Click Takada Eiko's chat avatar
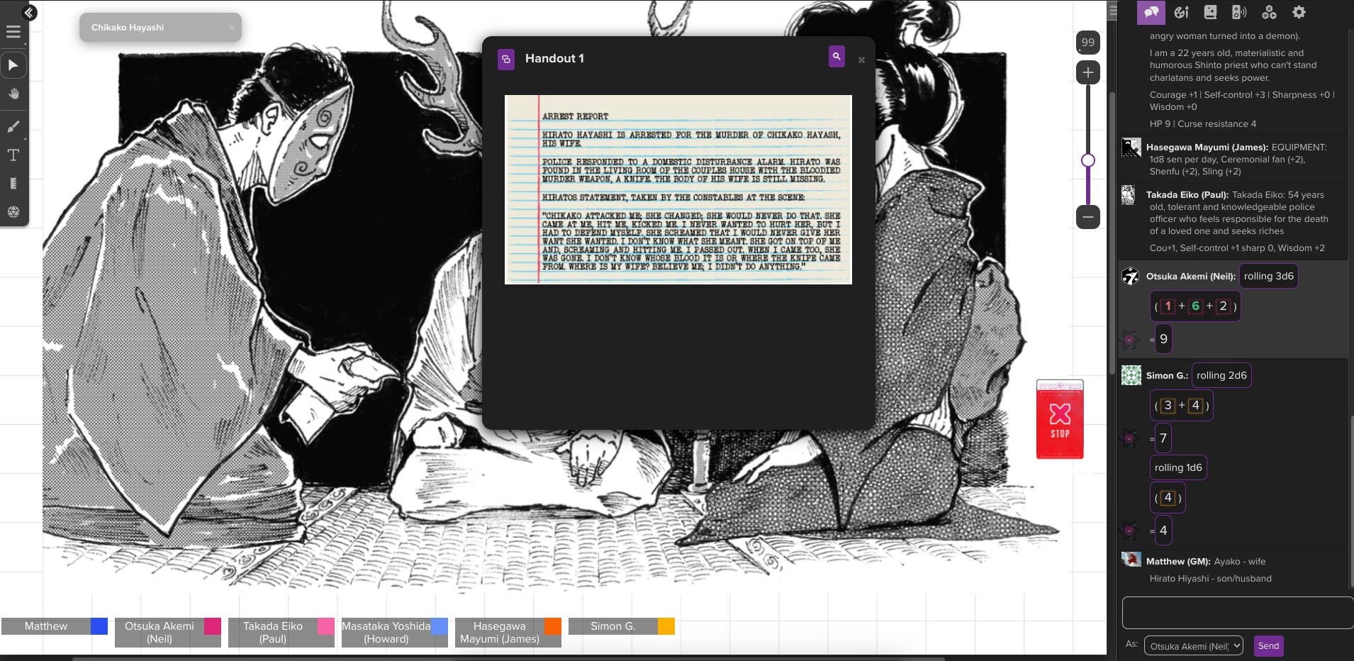 (x=1128, y=195)
